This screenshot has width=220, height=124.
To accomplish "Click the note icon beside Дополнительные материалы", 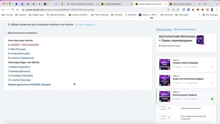I will 4,33.
